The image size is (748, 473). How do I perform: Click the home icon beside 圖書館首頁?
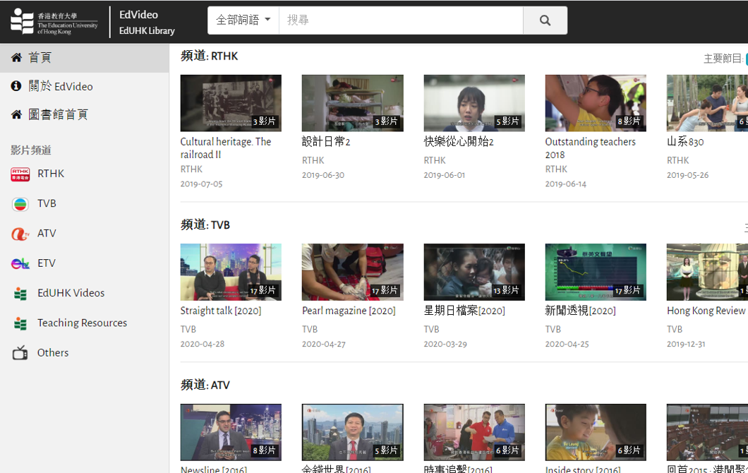coord(16,114)
